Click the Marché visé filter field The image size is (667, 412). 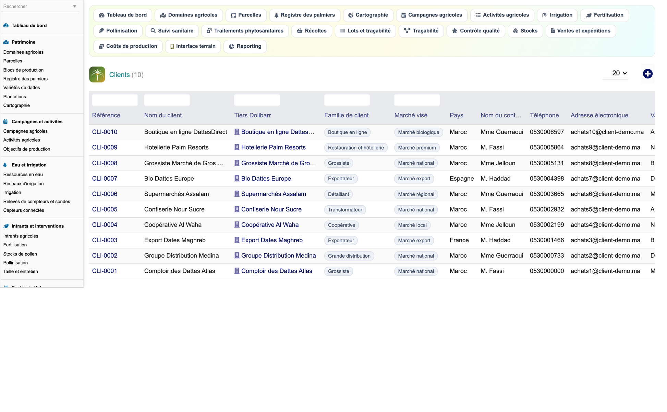(x=417, y=100)
